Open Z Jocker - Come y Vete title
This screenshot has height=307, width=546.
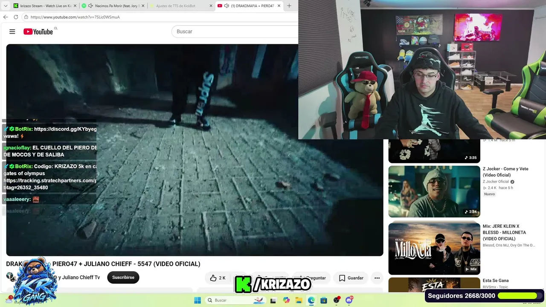[505, 172]
